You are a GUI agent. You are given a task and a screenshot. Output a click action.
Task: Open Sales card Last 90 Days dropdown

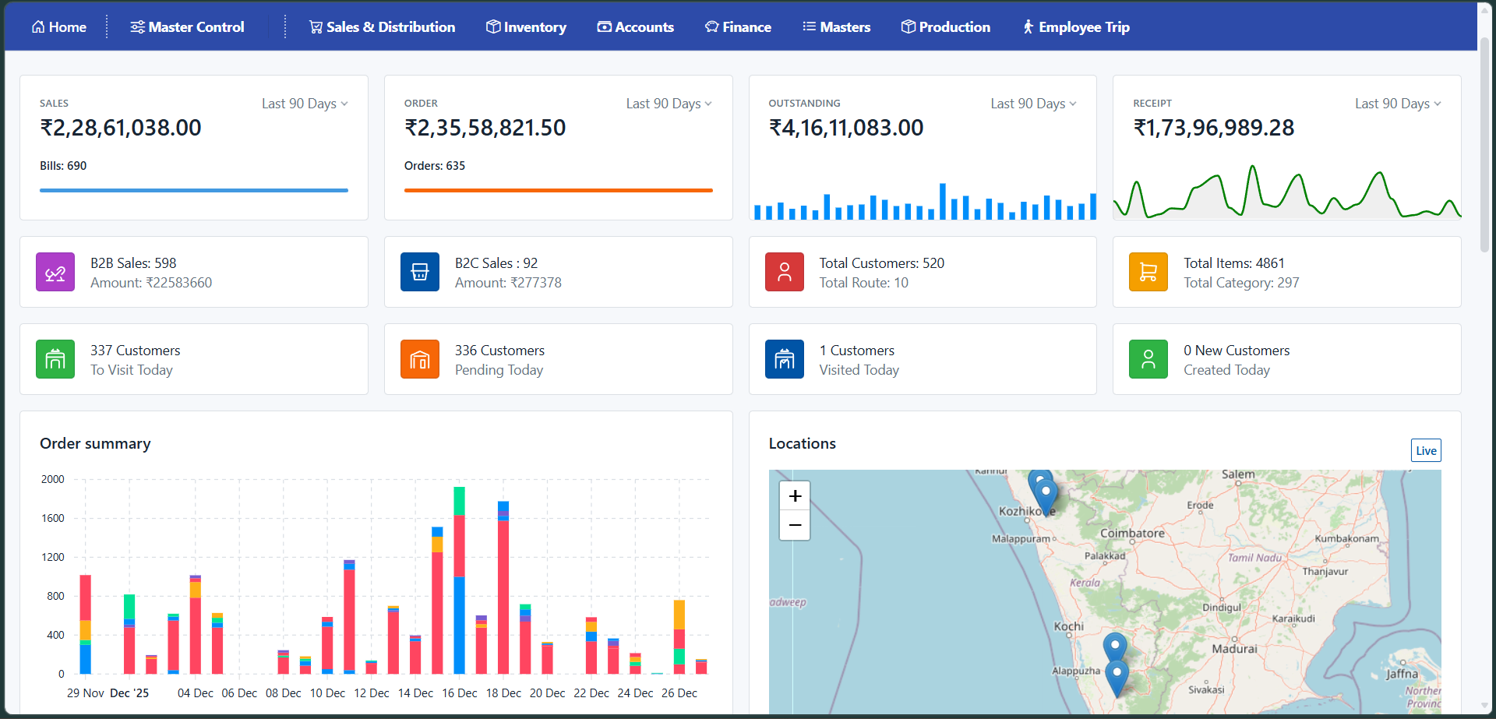click(305, 104)
